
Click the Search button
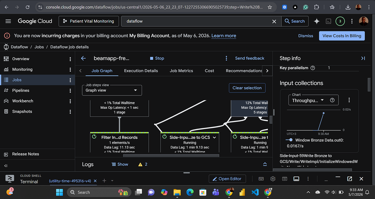[295, 21]
